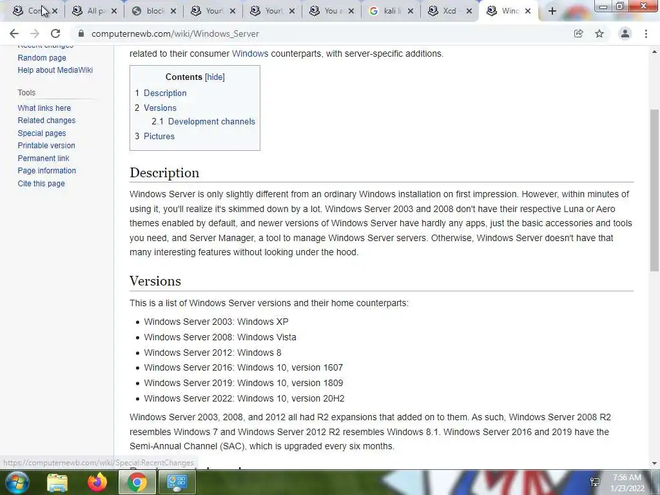This screenshot has width=660, height=495.
Task: Open the Control Panel taskbar icon
Action: (x=177, y=482)
